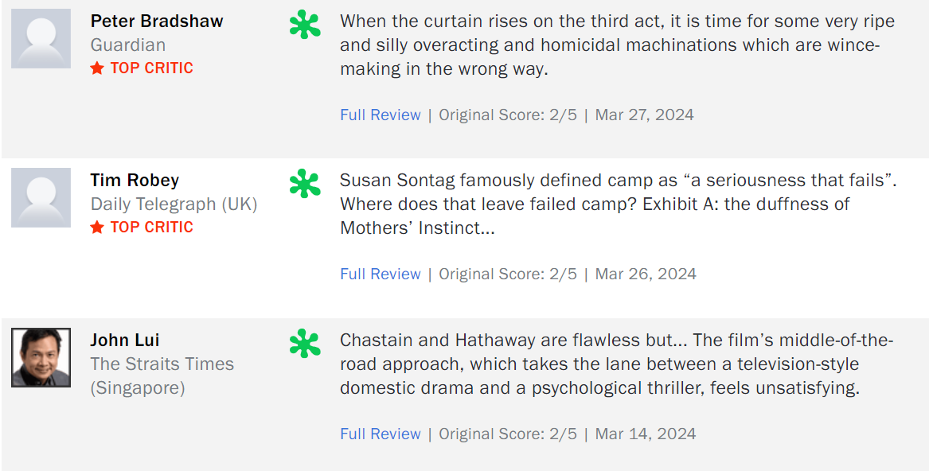Open critic name Tim Robey
The image size is (929, 471).
tap(135, 180)
